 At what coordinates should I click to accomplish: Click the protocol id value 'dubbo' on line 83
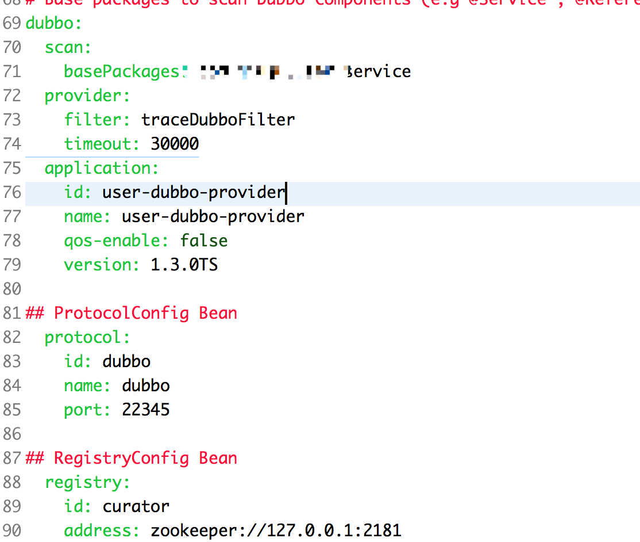tap(126, 361)
